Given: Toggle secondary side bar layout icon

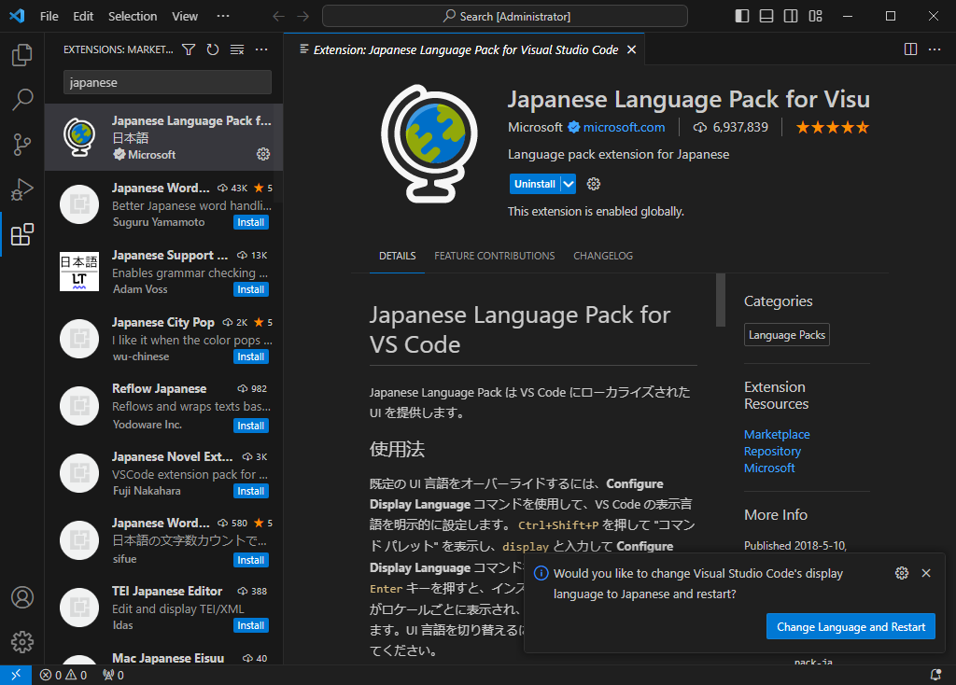Looking at the screenshot, I should (x=791, y=16).
